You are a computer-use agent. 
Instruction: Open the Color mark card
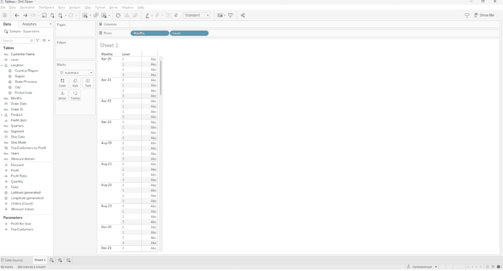coord(62,83)
